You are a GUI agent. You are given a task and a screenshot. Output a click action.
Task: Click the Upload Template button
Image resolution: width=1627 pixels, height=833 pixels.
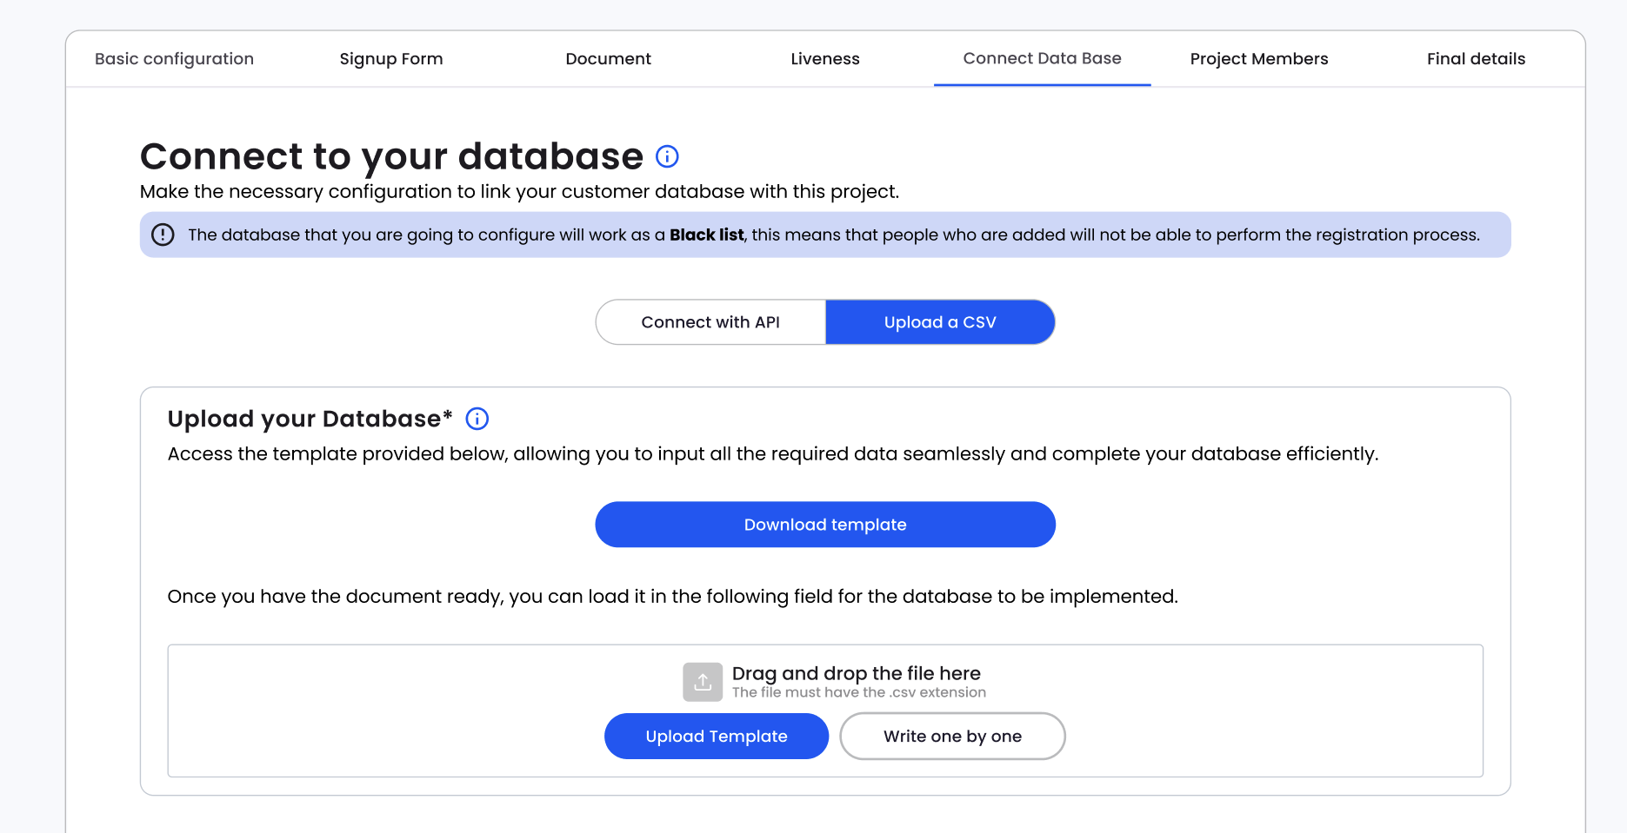pos(717,737)
